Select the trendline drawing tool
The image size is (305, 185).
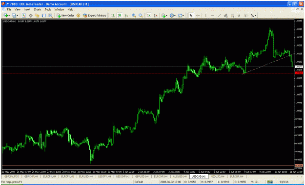point(219,16)
